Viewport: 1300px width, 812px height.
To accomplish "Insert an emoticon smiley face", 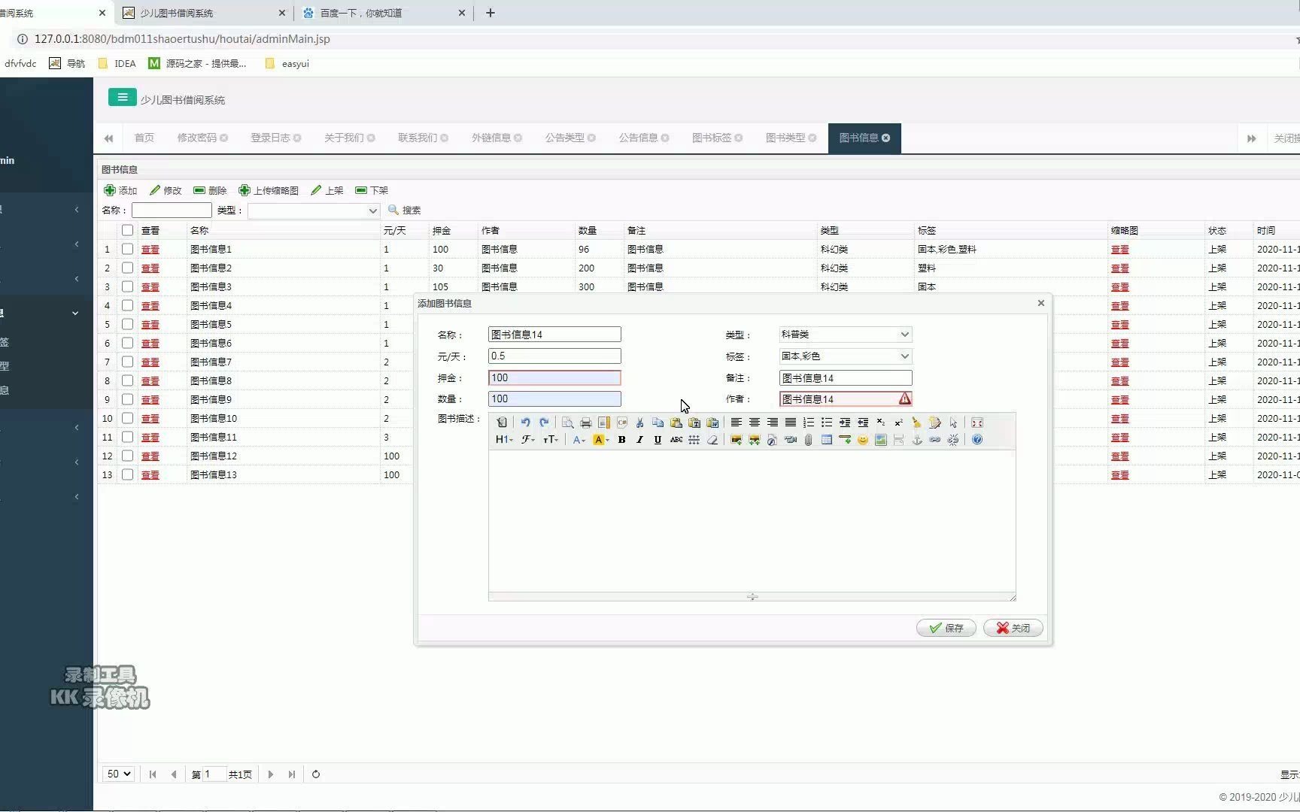I will point(863,440).
